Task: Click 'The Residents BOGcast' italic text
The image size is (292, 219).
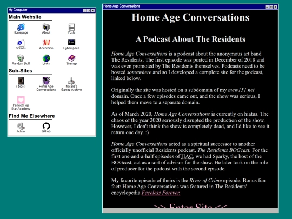Action: pyautogui.click(x=223, y=150)
